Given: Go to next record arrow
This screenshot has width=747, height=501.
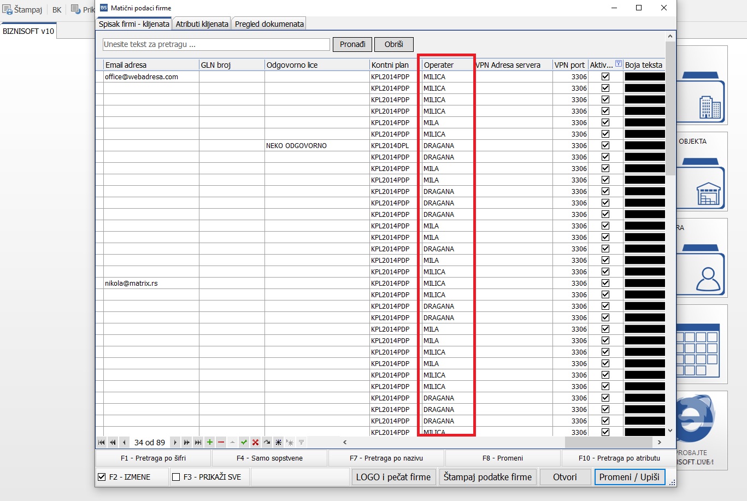Looking at the screenshot, I should point(175,443).
